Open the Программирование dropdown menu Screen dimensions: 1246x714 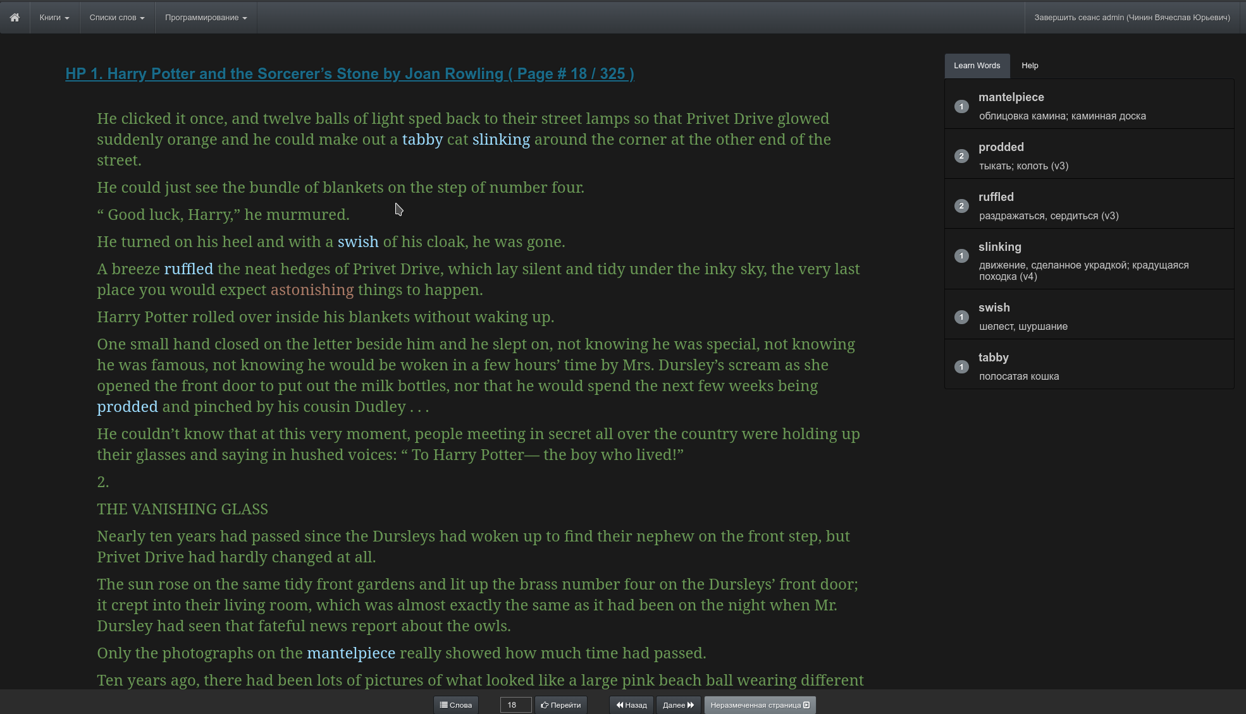[206, 17]
